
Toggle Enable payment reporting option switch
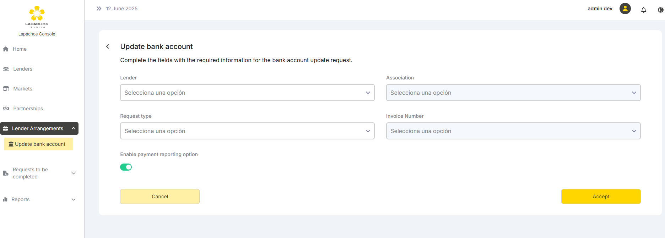coord(126,167)
